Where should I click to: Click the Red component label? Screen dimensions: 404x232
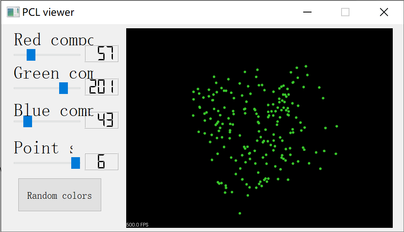pos(54,39)
